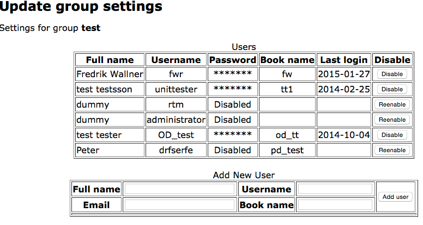Disable user unittester

tap(392, 89)
